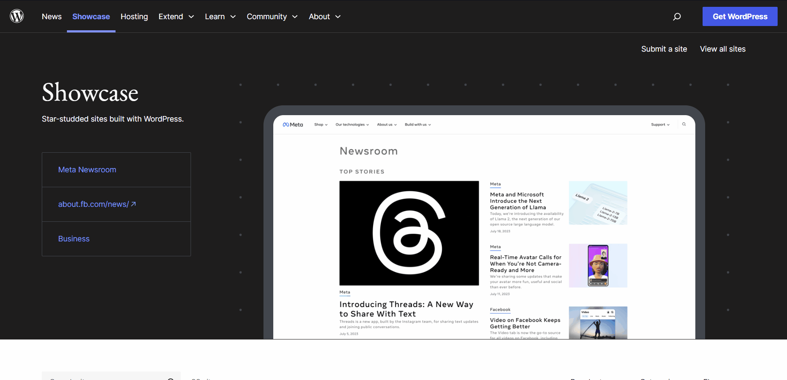Click the Llama 2 story thumbnail
787x380 pixels.
click(x=598, y=203)
